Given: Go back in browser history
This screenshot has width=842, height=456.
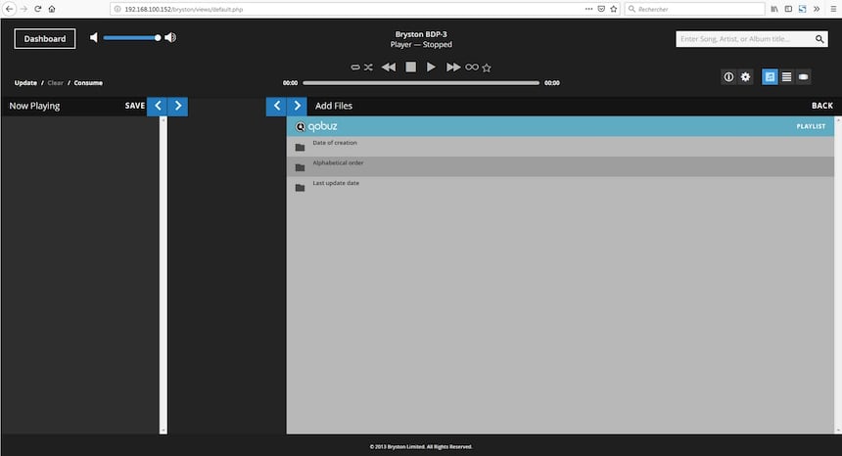Looking at the screenshot, I should [x=9, y=9].
